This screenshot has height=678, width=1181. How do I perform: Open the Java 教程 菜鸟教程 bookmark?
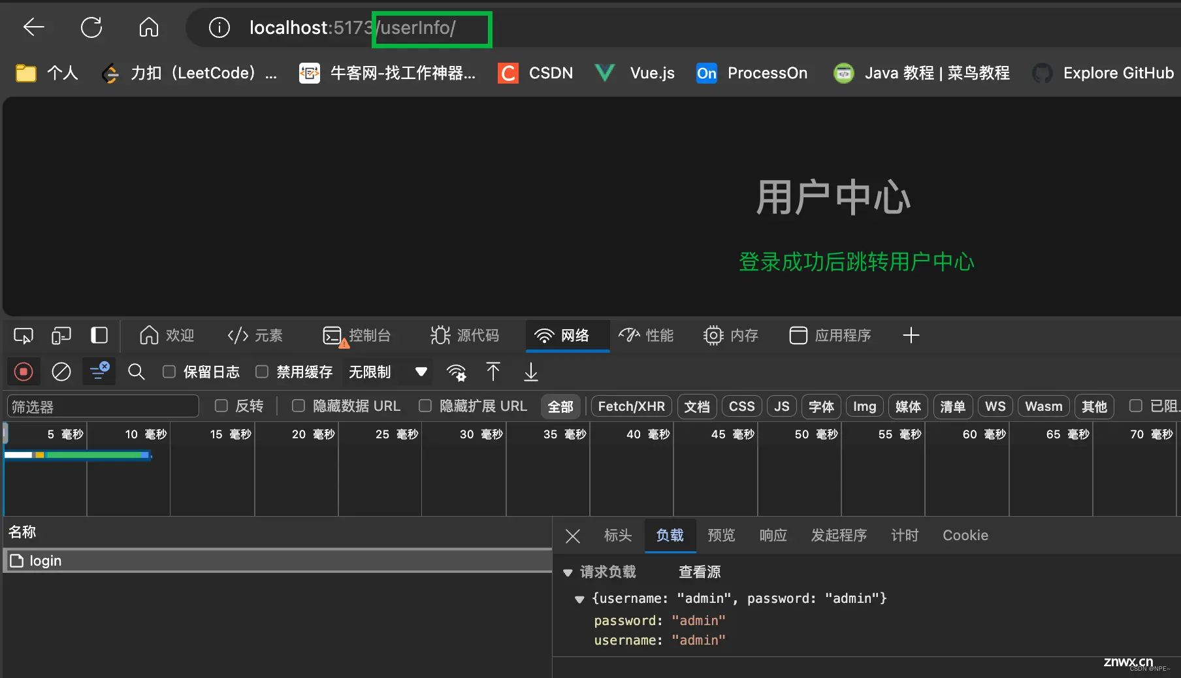pyautogui.click(x=922, y=73)
